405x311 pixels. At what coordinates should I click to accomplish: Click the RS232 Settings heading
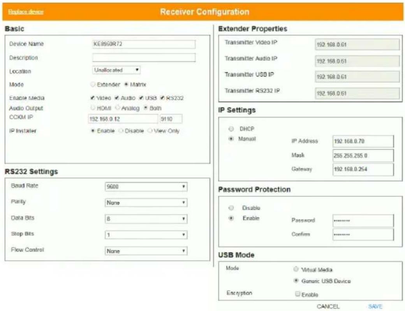click(31, 171)
